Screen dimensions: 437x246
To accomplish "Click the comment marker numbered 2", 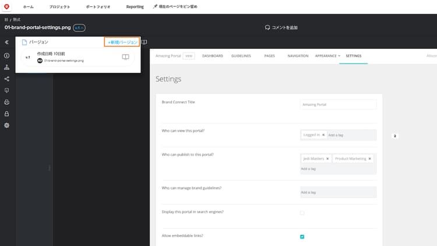I will pyautogui.click(x=394, y=136).
